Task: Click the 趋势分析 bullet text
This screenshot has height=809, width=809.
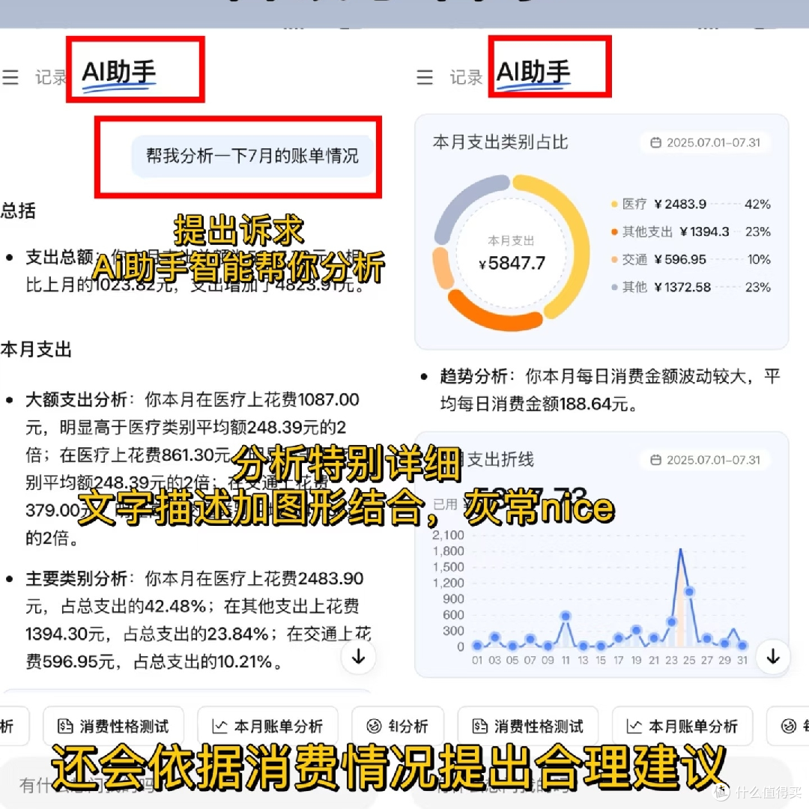Action: coord(610,390)
